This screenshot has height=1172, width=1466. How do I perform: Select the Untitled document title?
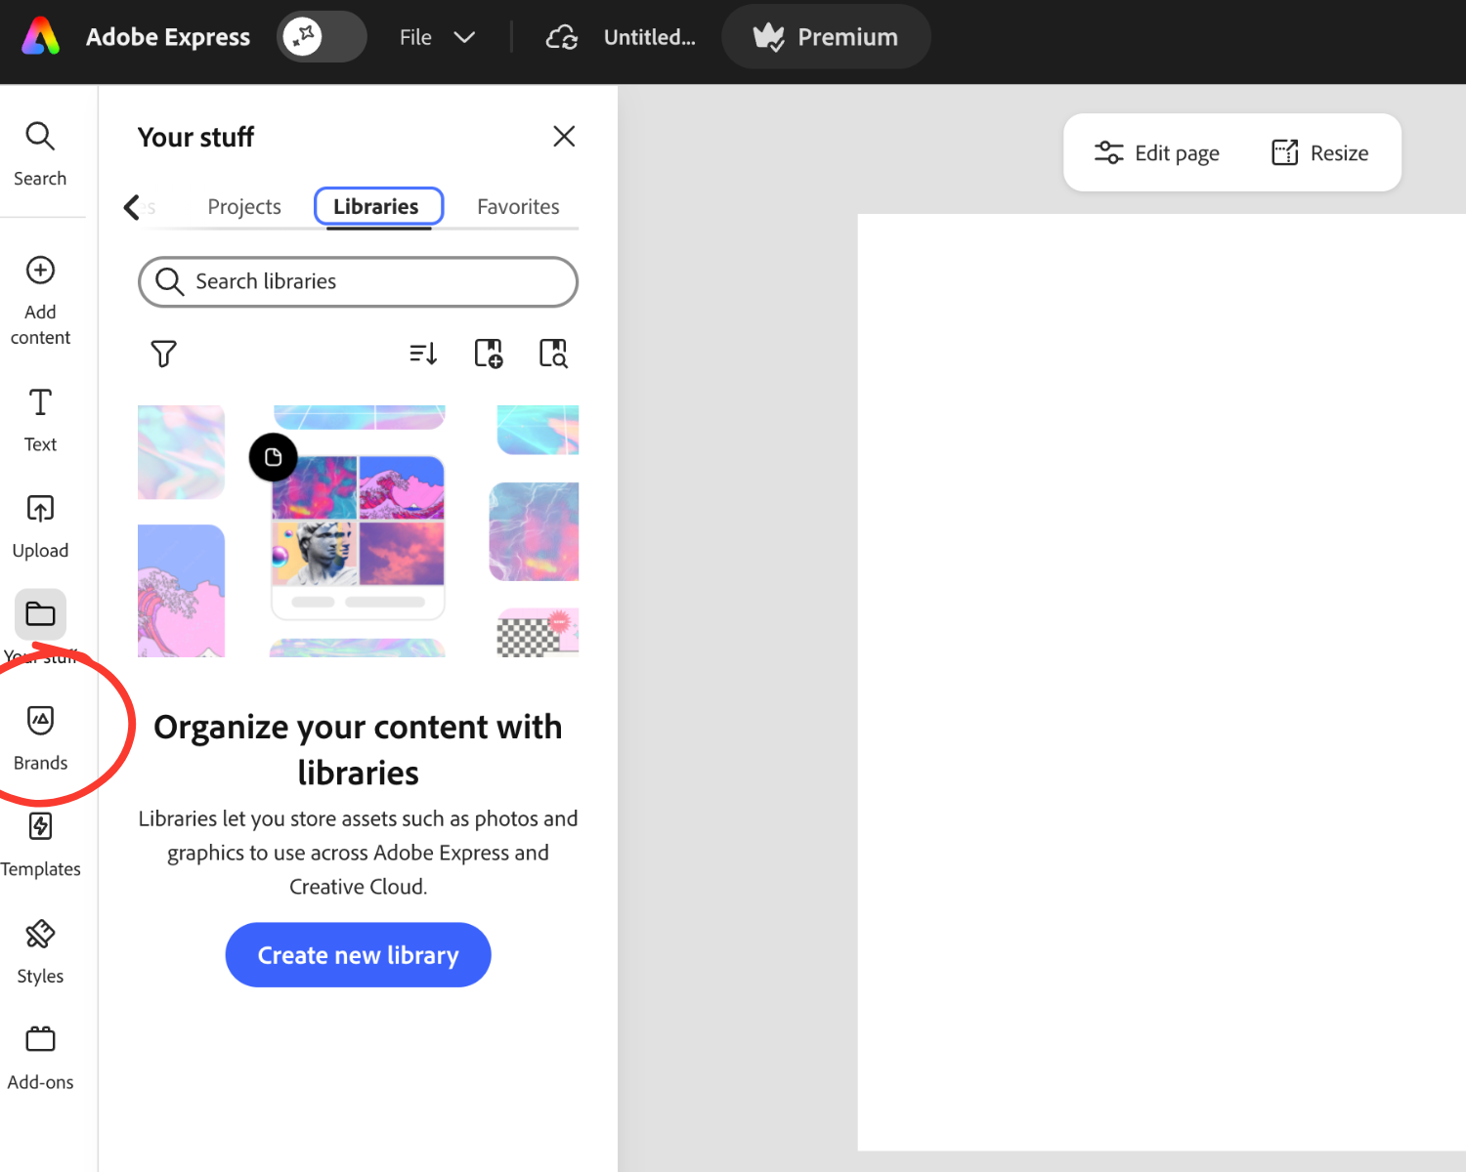click(649, 37)
